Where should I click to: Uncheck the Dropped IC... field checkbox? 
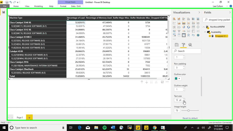click(x=210, y=36)
